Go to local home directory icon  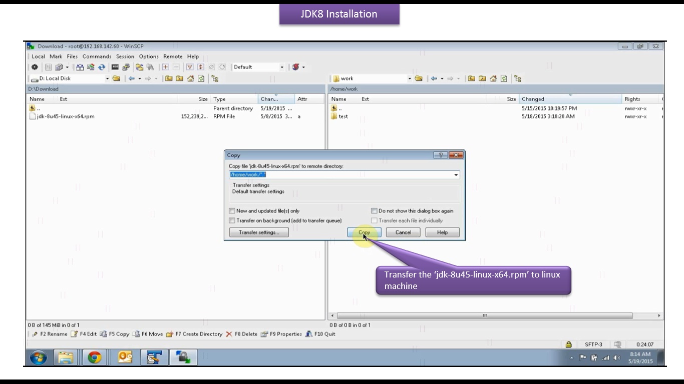190,78
